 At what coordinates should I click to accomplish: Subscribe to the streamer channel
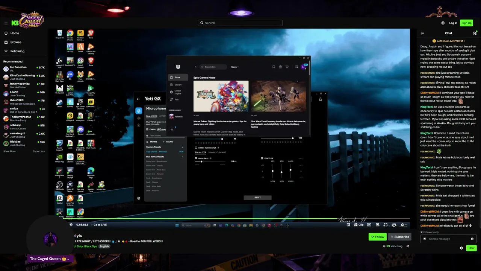tap(399, 237)
